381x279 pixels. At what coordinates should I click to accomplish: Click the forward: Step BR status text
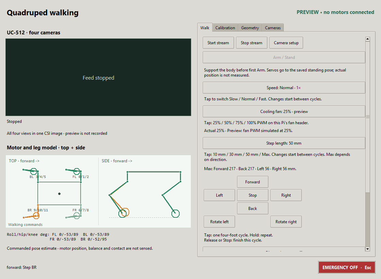[x=22, y=267]
